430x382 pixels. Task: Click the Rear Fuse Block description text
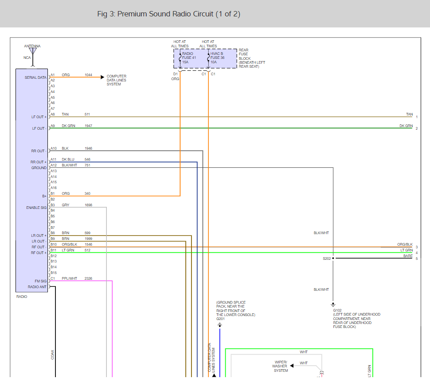click(251, 58)
